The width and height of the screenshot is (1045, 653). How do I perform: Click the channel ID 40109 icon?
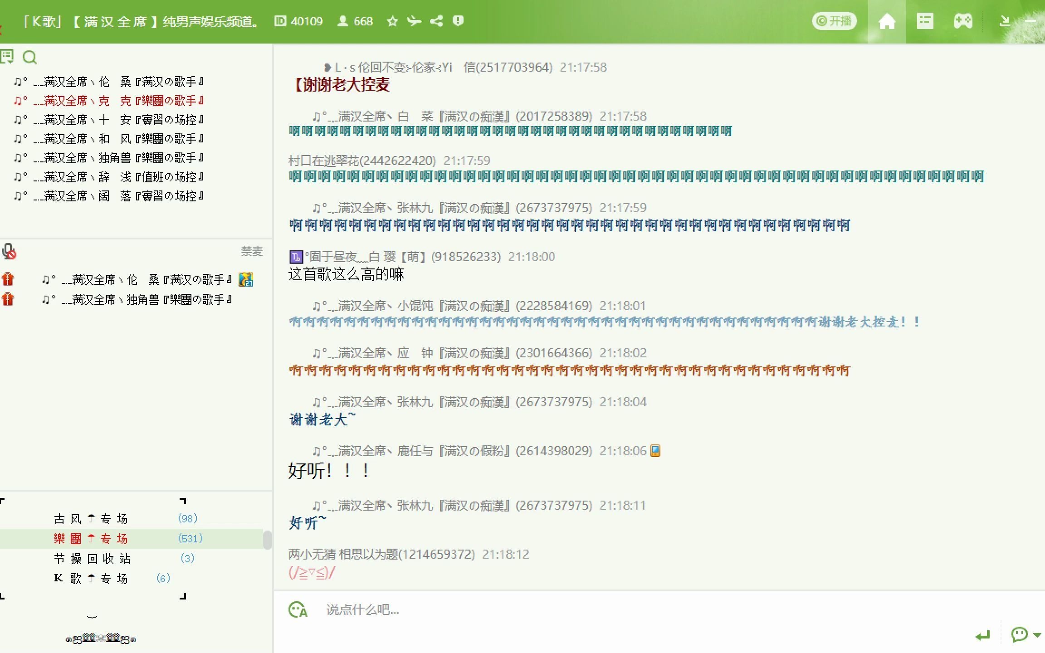click(280, 21)
